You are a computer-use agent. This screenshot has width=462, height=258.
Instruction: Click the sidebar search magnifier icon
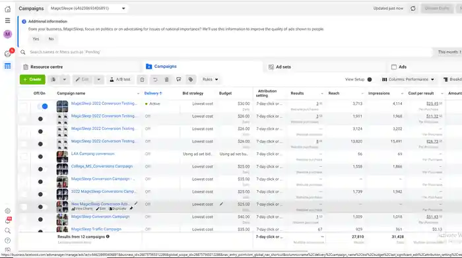[8, 230]
